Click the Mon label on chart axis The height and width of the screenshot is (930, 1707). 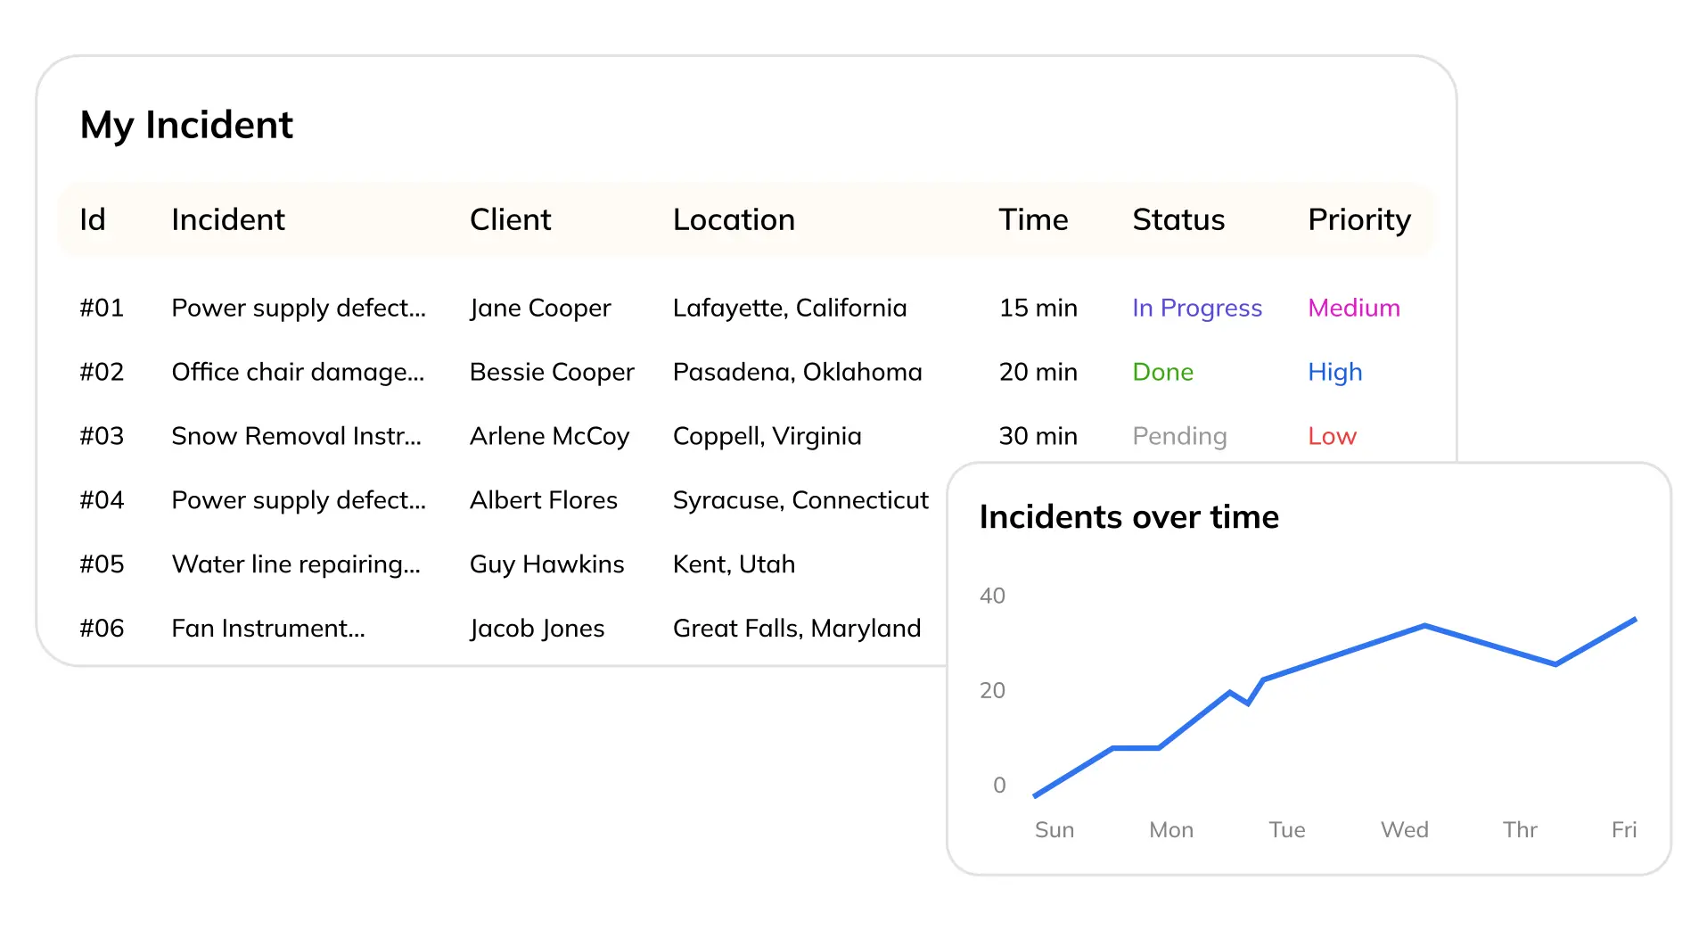1171,830
